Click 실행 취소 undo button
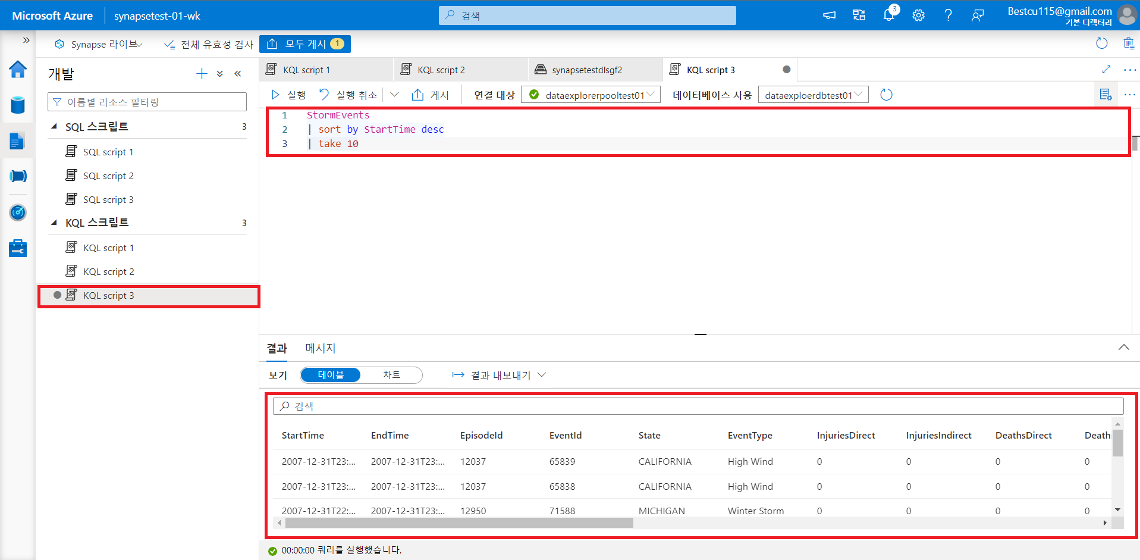1140x560 pixels. pos(348,95)
